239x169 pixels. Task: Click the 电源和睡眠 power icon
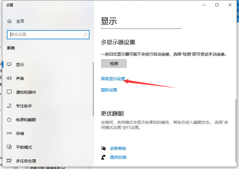[x=9, y=120]
